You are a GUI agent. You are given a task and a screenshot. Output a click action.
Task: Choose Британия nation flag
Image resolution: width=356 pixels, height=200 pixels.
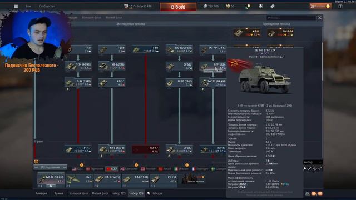tap(129, 169)
